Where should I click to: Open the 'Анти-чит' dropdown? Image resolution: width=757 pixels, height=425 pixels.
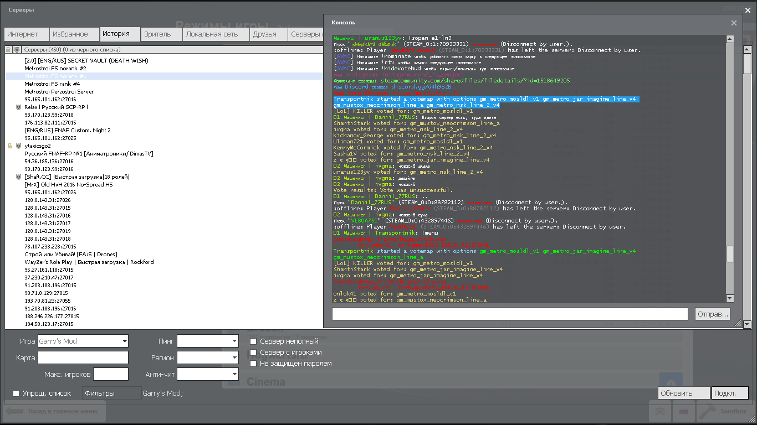(208, 375)
